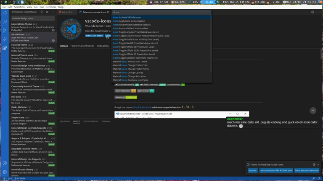
Task: Open the Changelog tab
Action: tap(103, 46)
